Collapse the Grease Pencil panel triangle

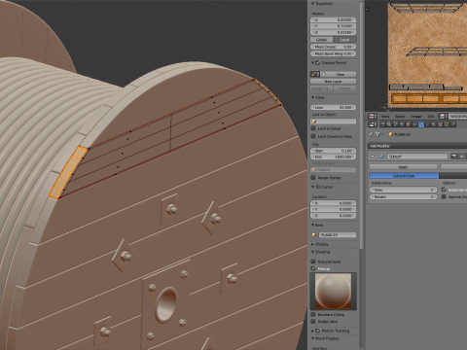pos(313,63)
